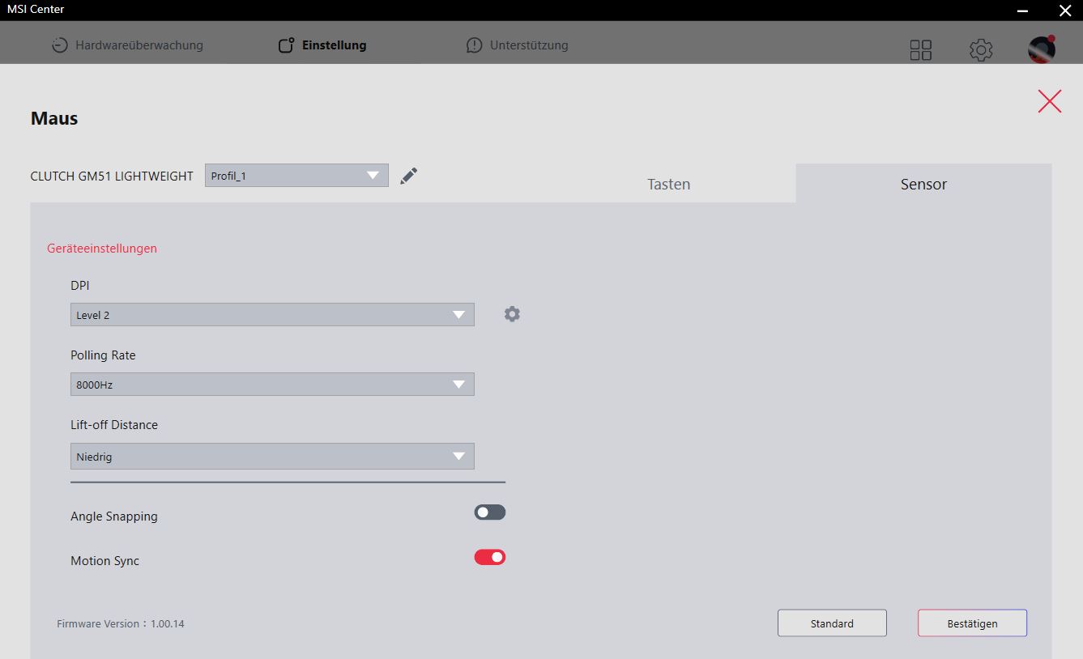Click the pencil icon to rename profile
The image size is (1083, 659).
409,175
